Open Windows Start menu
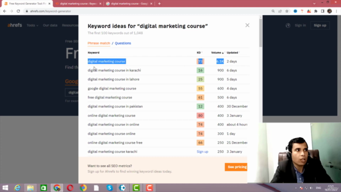The image size is (341, 192). 5,188
